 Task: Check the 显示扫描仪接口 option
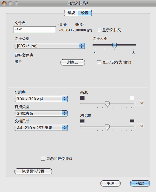tap(43, 159)
